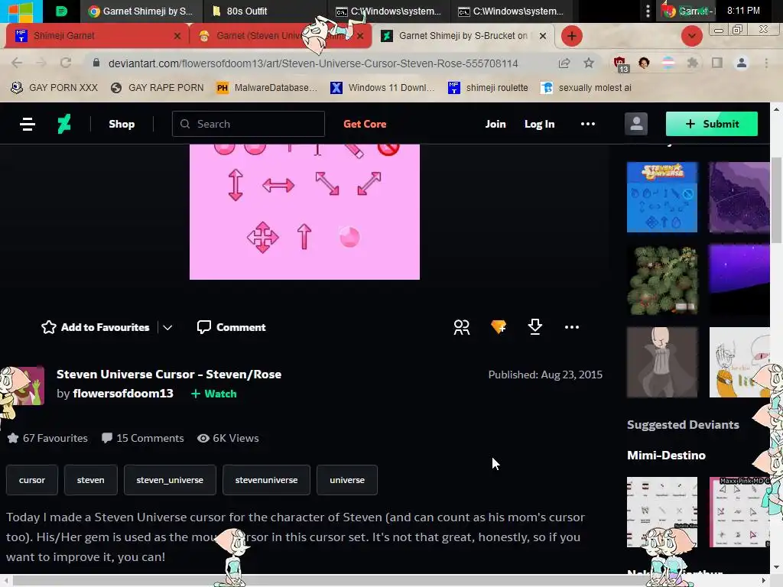Open the pink cursor set artwork image

[x=304, y=212]
